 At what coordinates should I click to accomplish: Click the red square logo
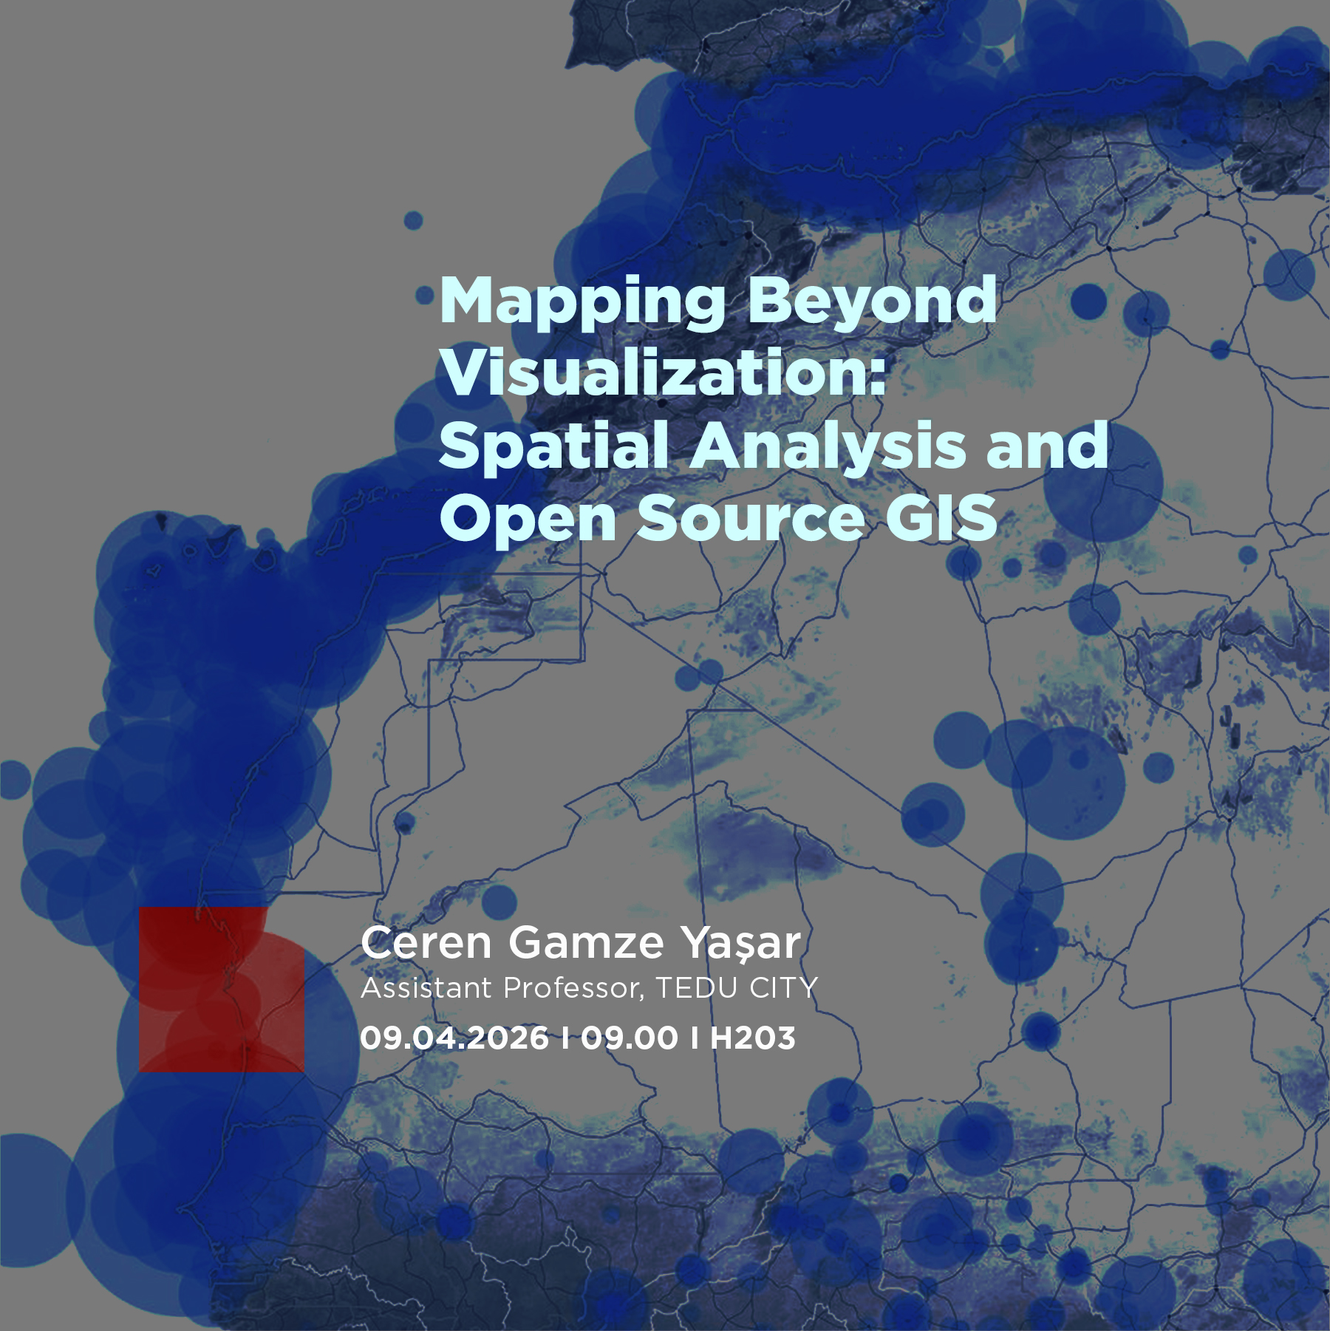pyautogui.click(x=221, y=990)
